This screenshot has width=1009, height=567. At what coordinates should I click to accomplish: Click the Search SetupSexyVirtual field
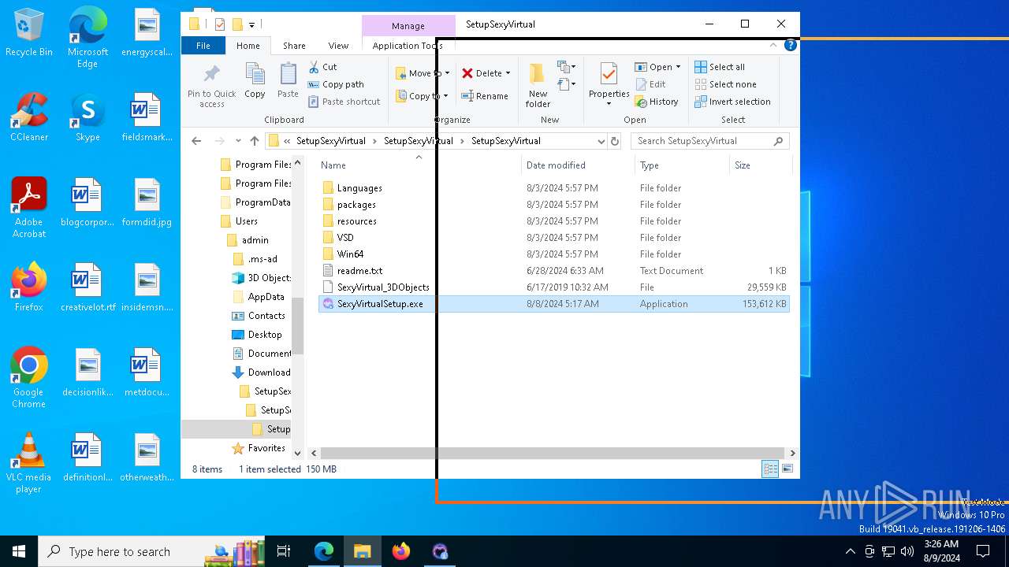coord(709,141)
